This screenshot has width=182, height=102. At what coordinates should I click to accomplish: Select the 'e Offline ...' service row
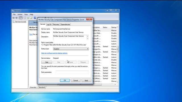105,78
